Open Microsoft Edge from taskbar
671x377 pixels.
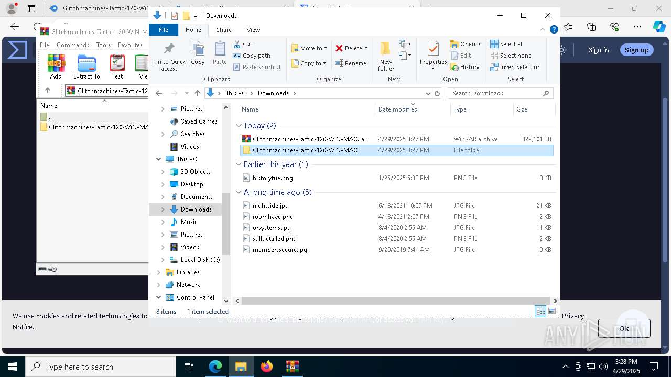(215, 367)
